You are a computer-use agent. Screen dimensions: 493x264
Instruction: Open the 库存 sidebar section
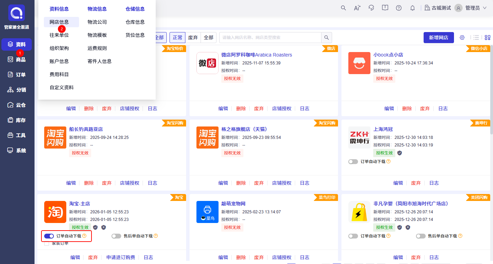coord(17,120)
